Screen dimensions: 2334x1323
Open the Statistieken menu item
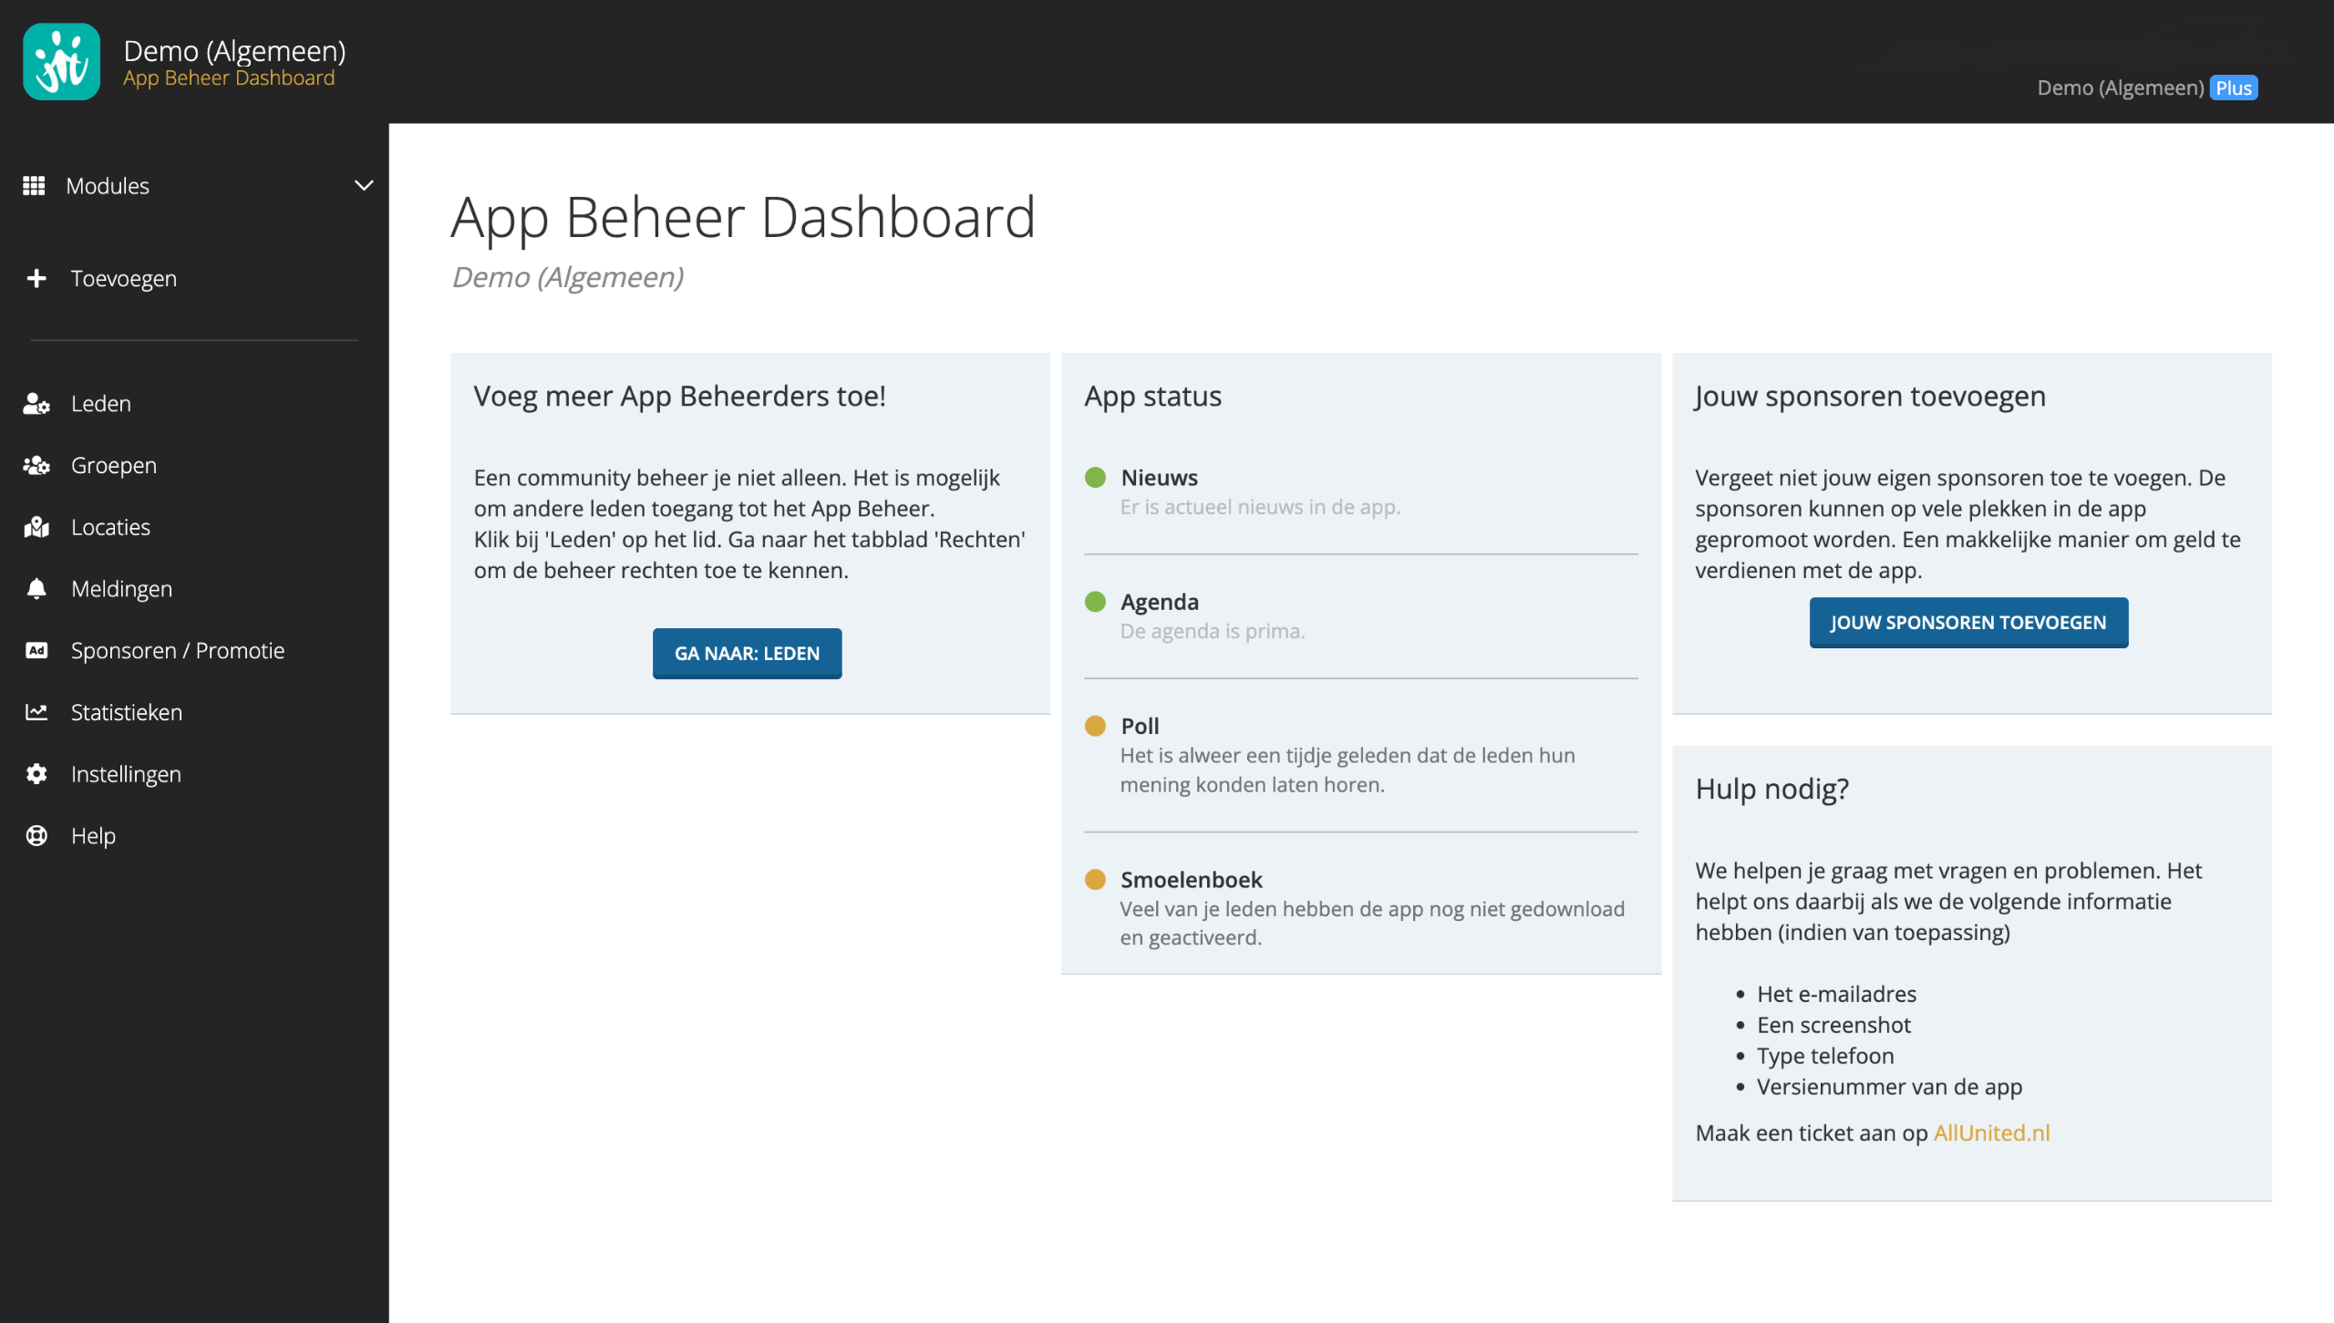click(x=127, y=712)
